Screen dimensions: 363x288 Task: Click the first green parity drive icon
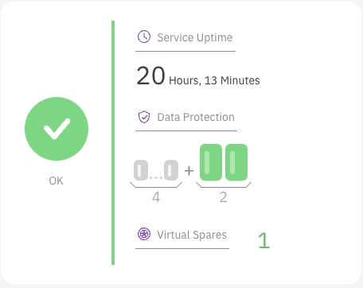[211, 162]
